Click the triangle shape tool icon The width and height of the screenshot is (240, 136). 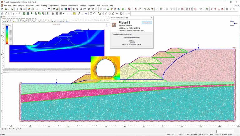pyautogui.click(x=106, y=13)
